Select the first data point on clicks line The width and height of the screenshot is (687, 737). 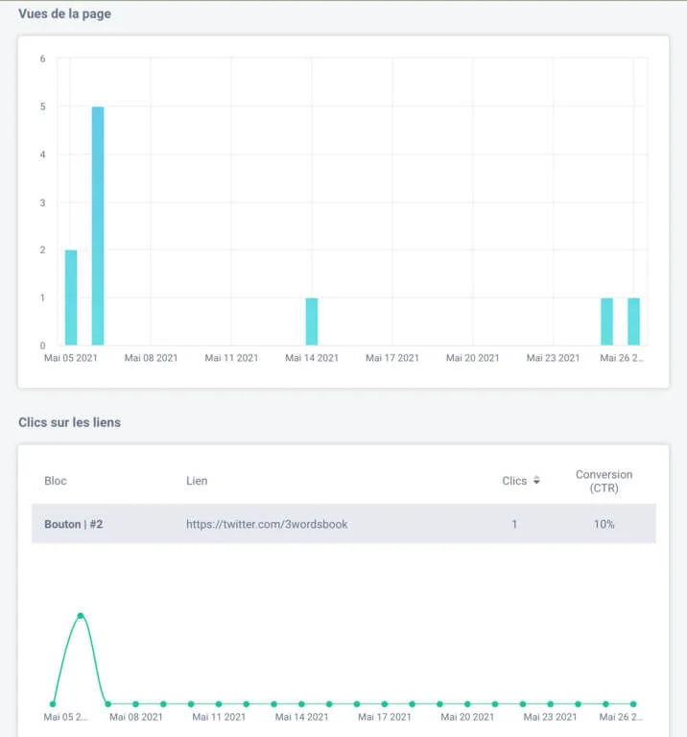(x=53, y=703)
